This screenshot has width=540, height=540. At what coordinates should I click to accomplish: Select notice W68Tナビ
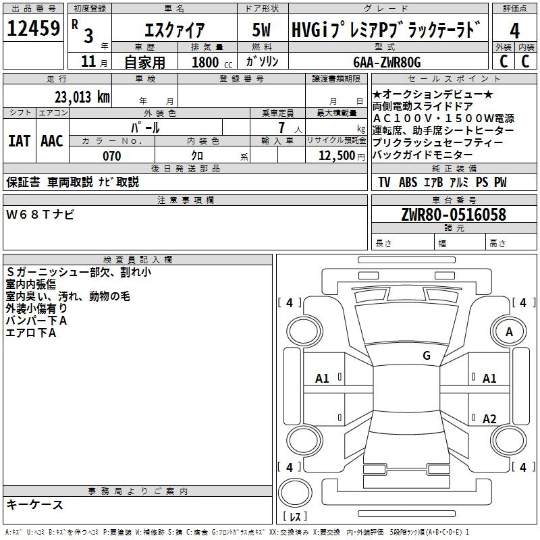coord(40,215)
